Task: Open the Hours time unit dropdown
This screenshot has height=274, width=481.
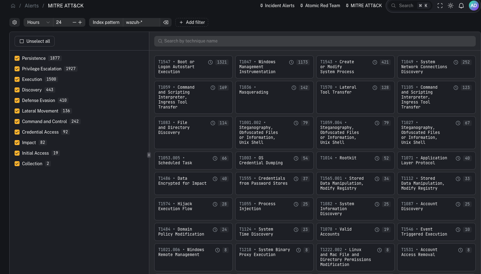Action: tap(38, 22)
